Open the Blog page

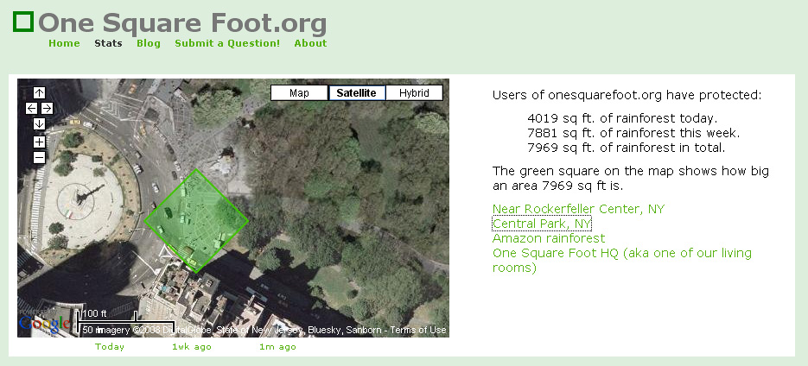click(x=149, y=43)
